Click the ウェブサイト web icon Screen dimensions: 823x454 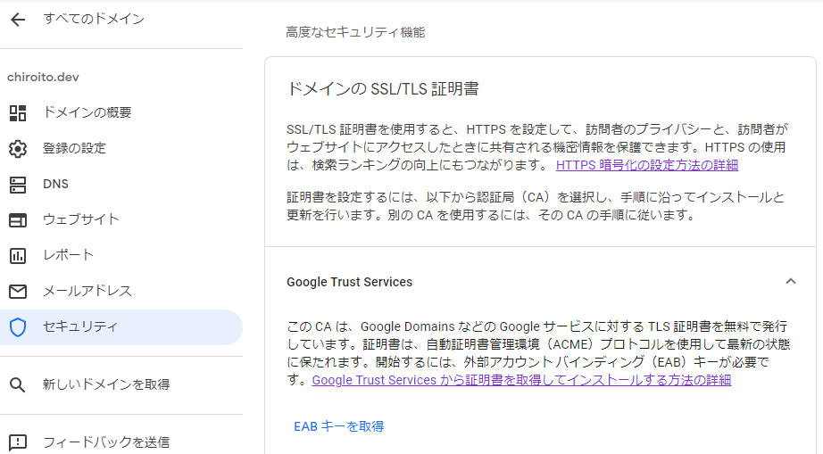(18, 220)
